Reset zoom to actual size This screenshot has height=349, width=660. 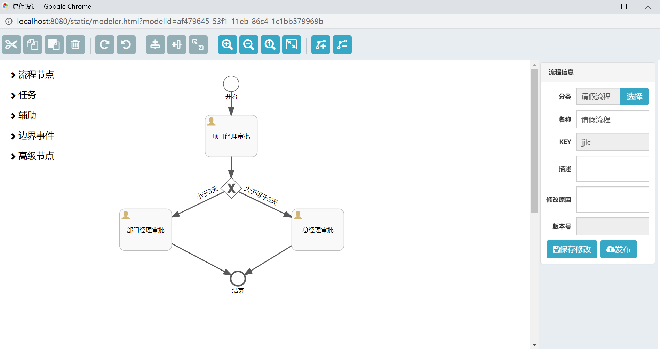click(270, 45)
